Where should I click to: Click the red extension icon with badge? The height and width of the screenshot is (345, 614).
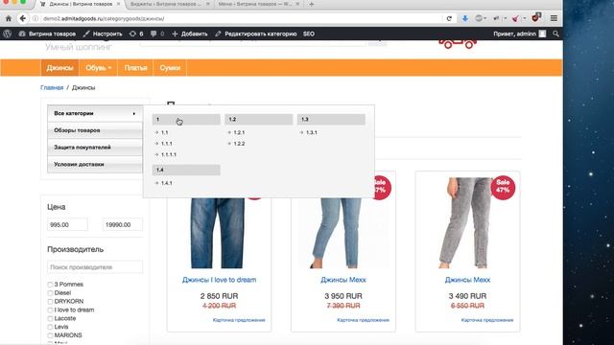click(536, 17)
